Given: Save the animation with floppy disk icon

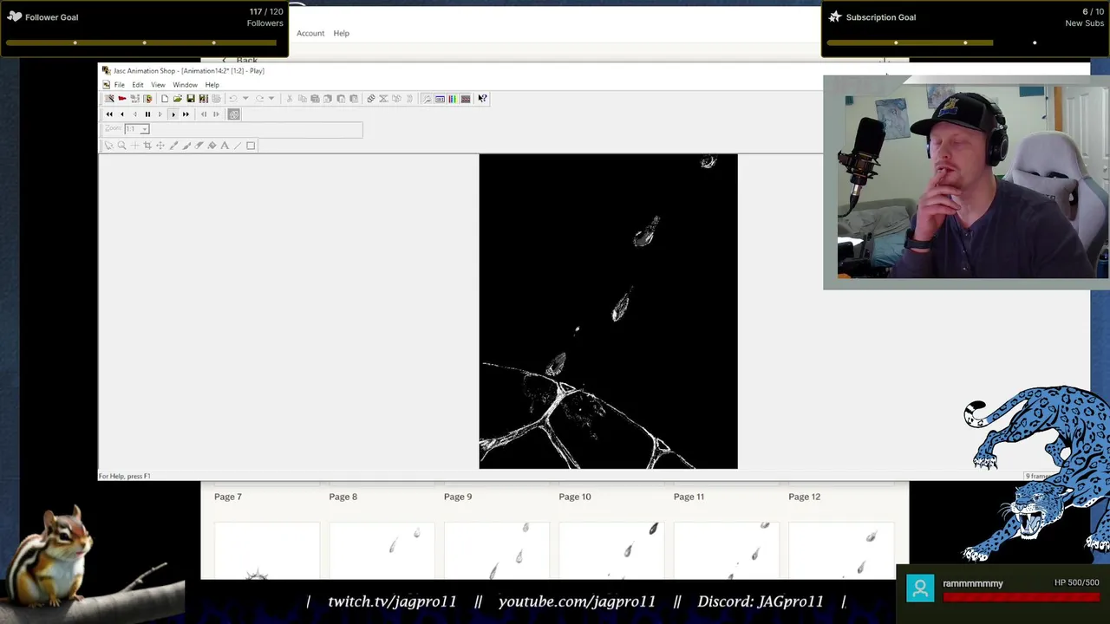Looking at the screenshot, I should pyautogui.click(x=191, y=99).
